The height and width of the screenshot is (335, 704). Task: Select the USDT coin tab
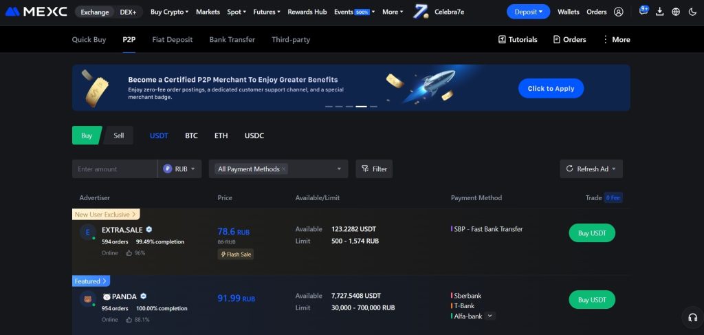click(x=159, y=136)
